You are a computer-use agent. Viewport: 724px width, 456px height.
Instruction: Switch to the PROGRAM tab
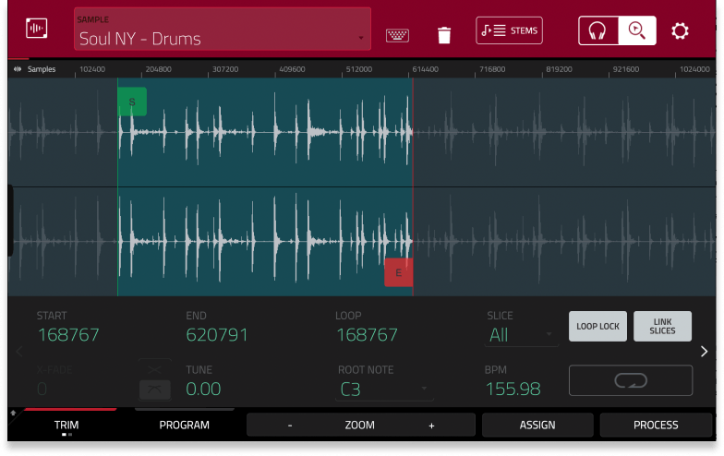coord(184,426)
